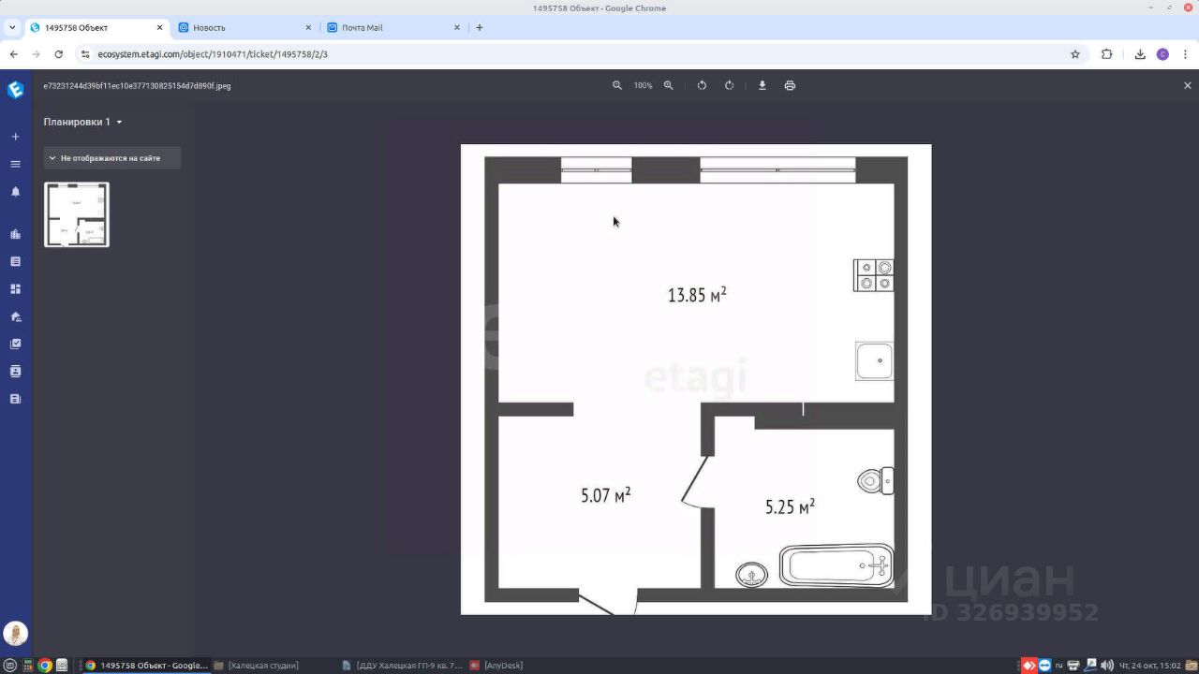This screenshot has width=1199, height=674.
Task: Open the printer tray icon
Action: 1074,666
